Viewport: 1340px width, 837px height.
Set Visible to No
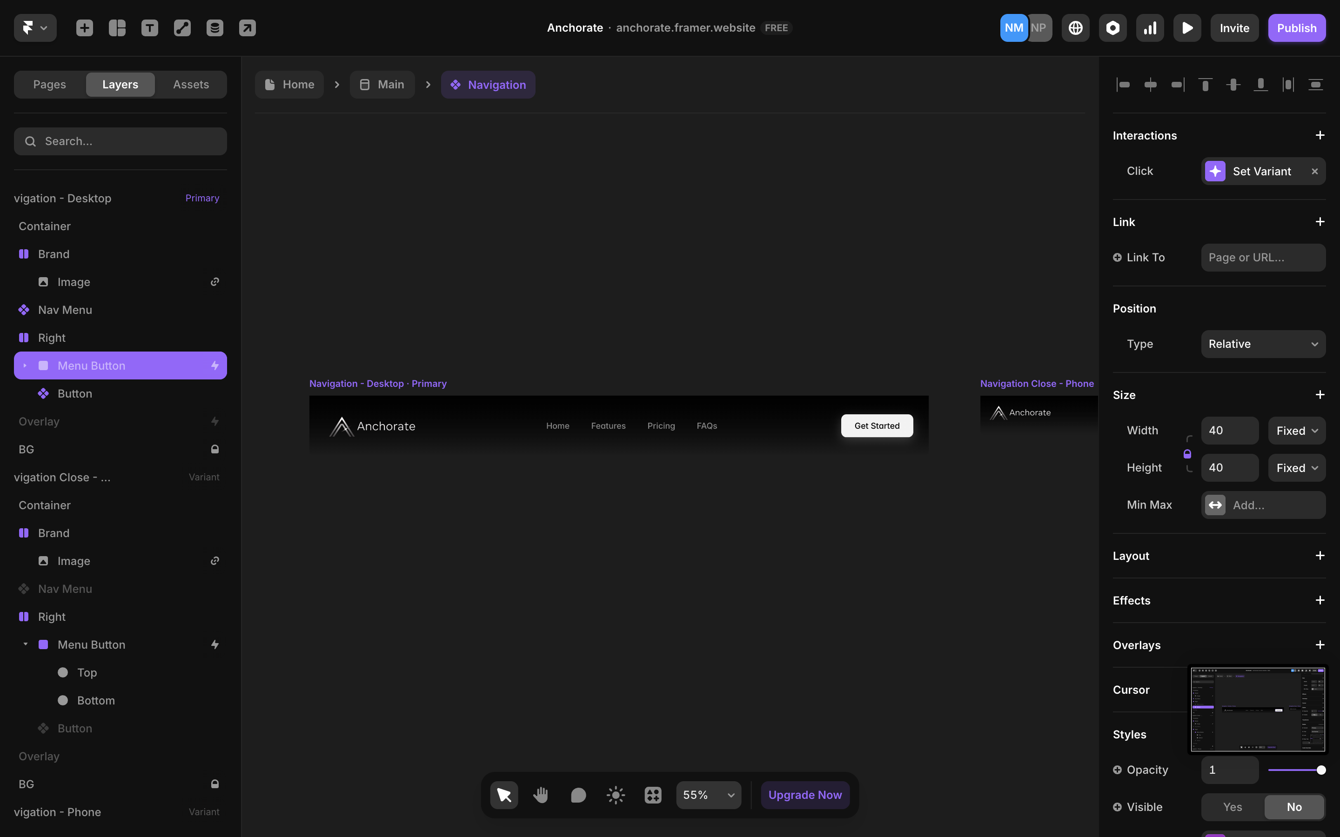[x=1294, y=807]
